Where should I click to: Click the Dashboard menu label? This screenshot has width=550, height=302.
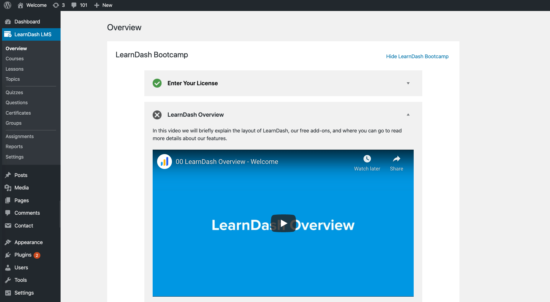click(x=27, y=22)
